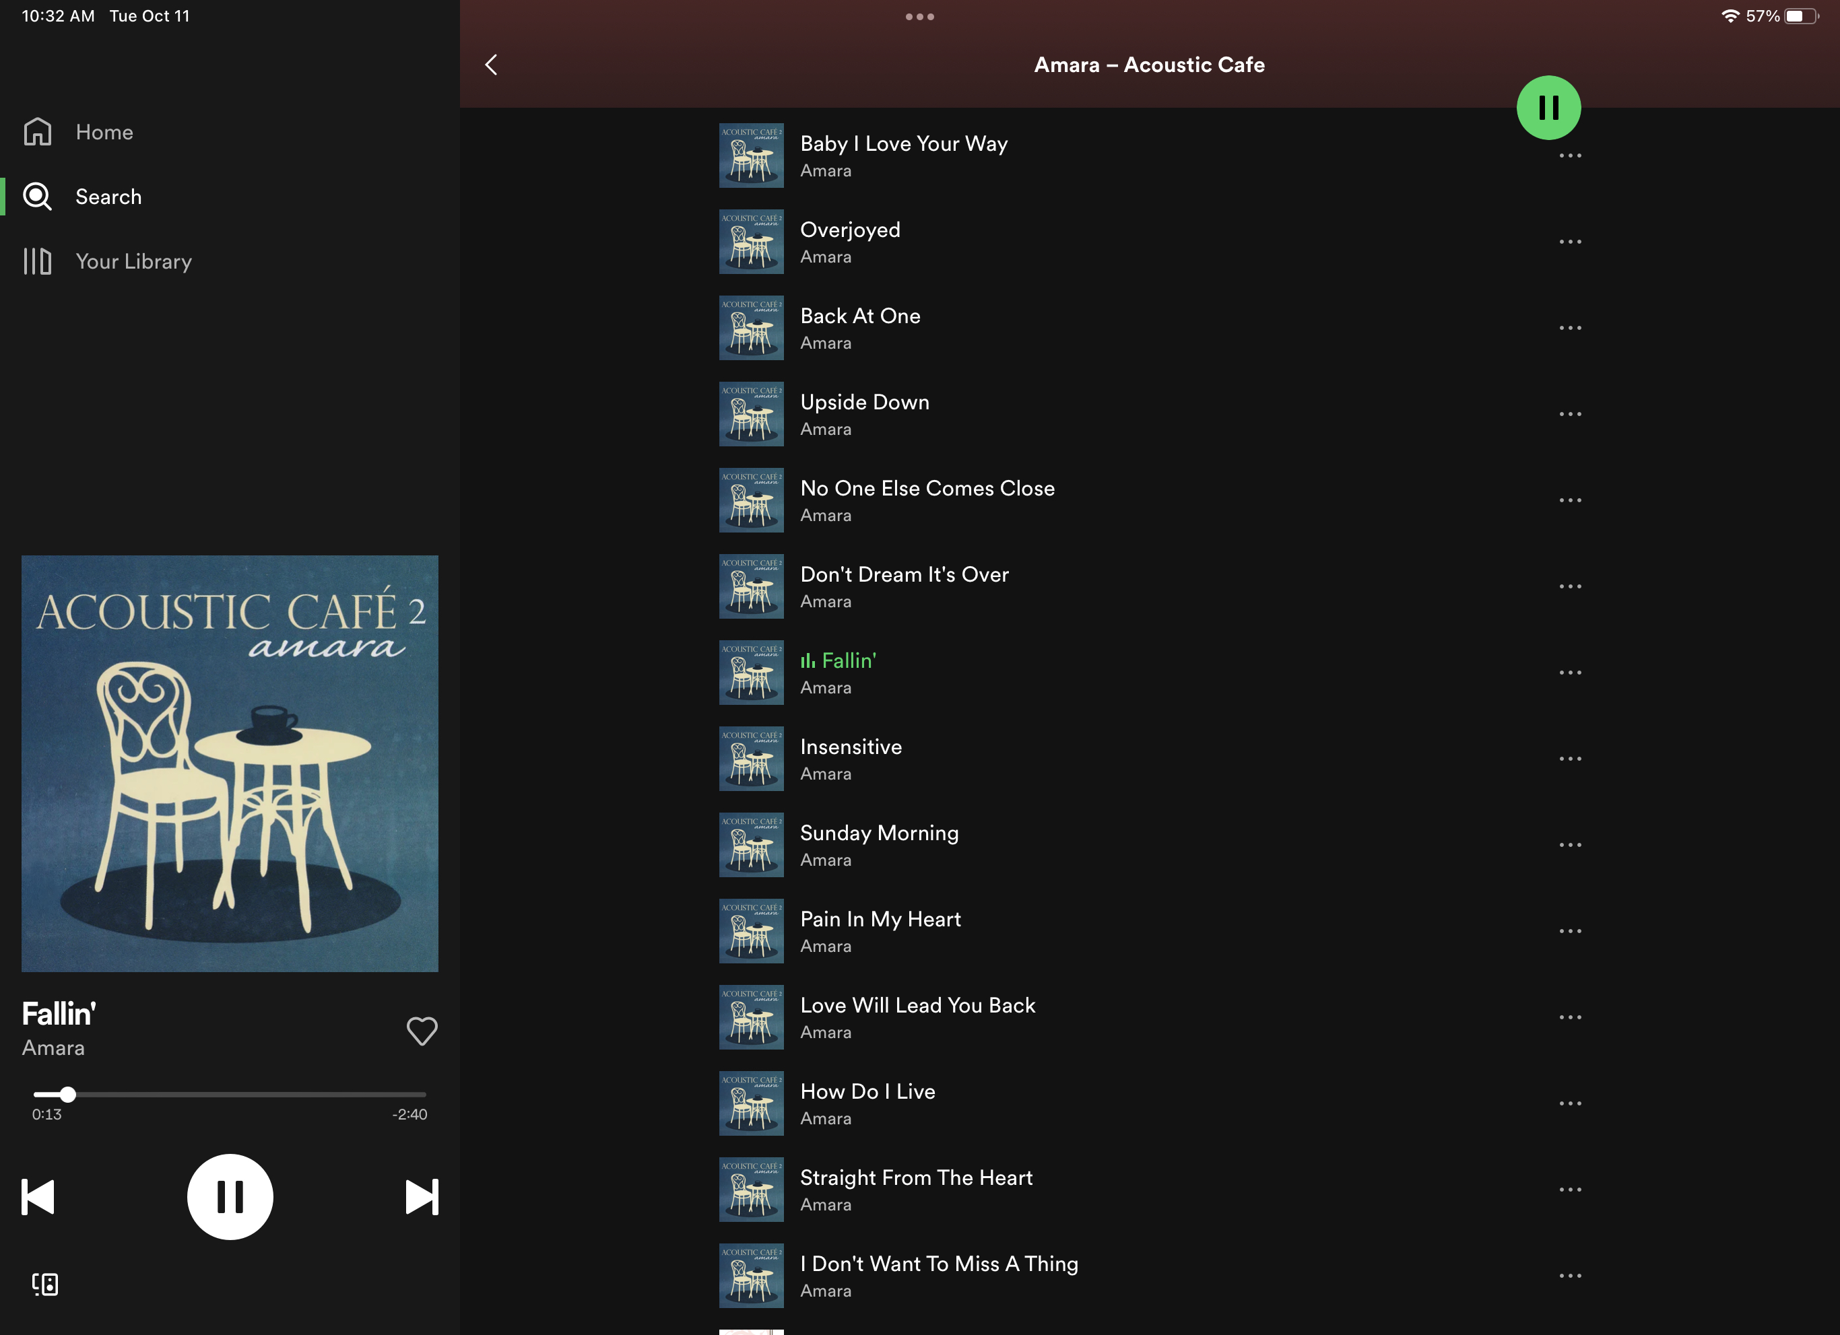This screenshot has width=1840, height=1335.
Task: Tap the remaining time -2:40 label
Action: tap(409, 1114)
